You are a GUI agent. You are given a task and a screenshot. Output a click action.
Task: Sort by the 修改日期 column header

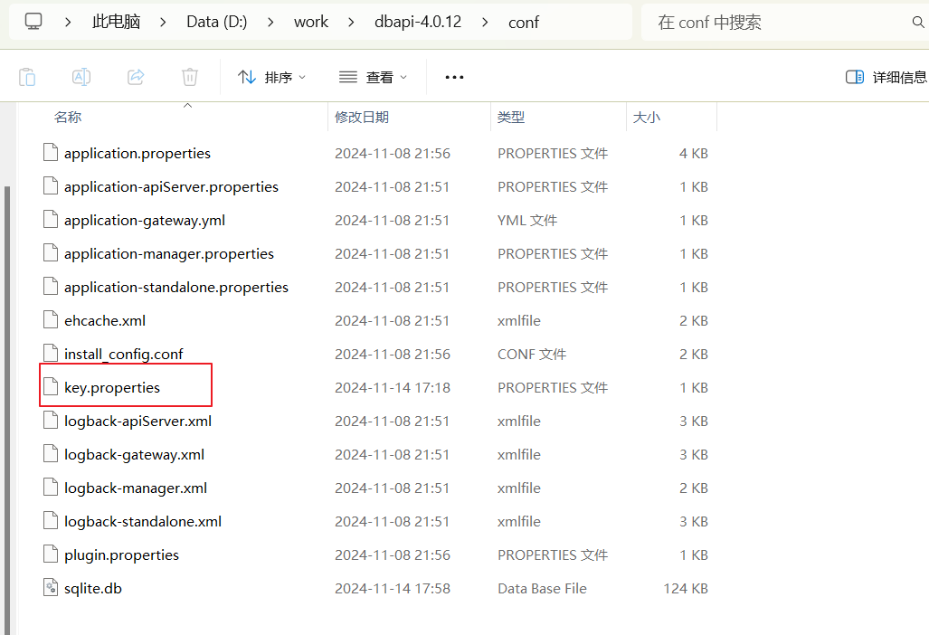[362, 118]
